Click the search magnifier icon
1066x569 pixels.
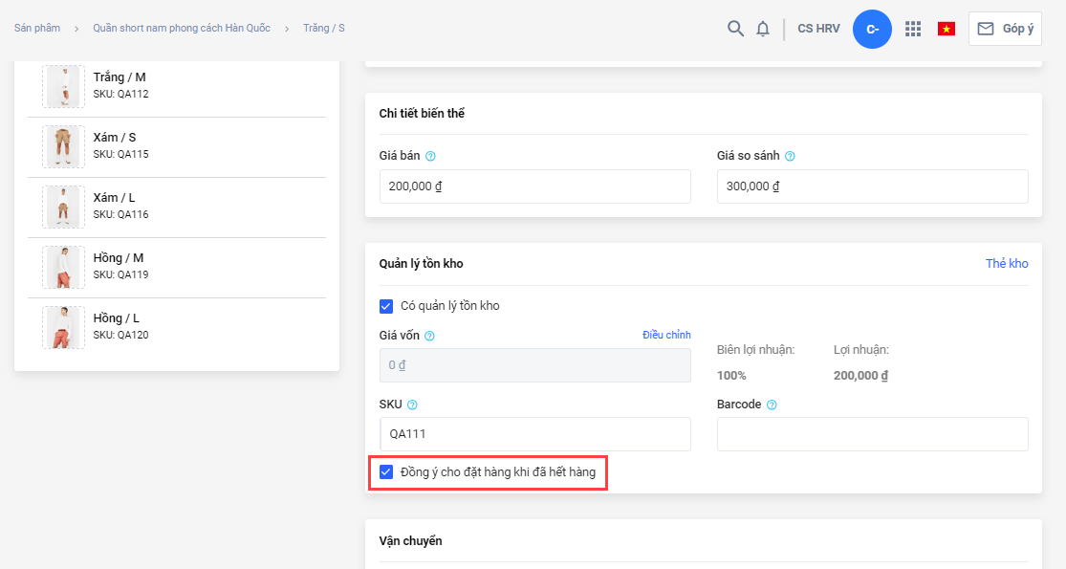pyautogui.click(x=735, y=29)
